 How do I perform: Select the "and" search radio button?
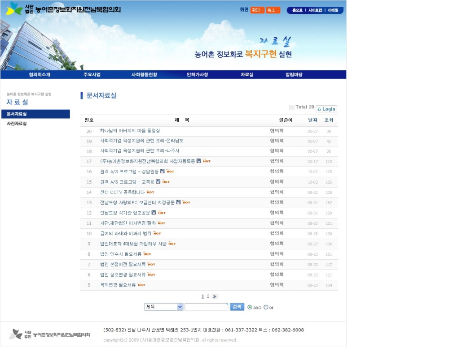point(250,307)
